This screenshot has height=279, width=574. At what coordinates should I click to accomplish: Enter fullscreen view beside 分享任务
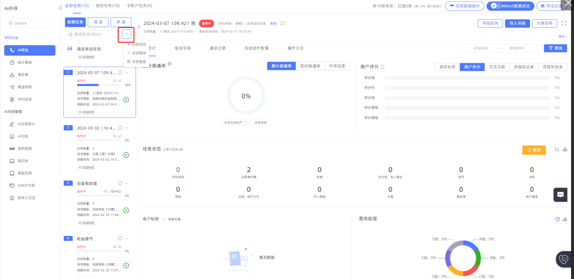[x=564, y=23]
